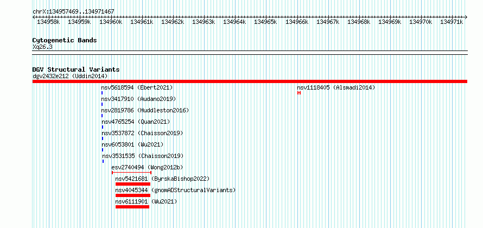Screen dimensions: 483x228
Task: Click the 134960k ruler position
Action: [111, 22]
